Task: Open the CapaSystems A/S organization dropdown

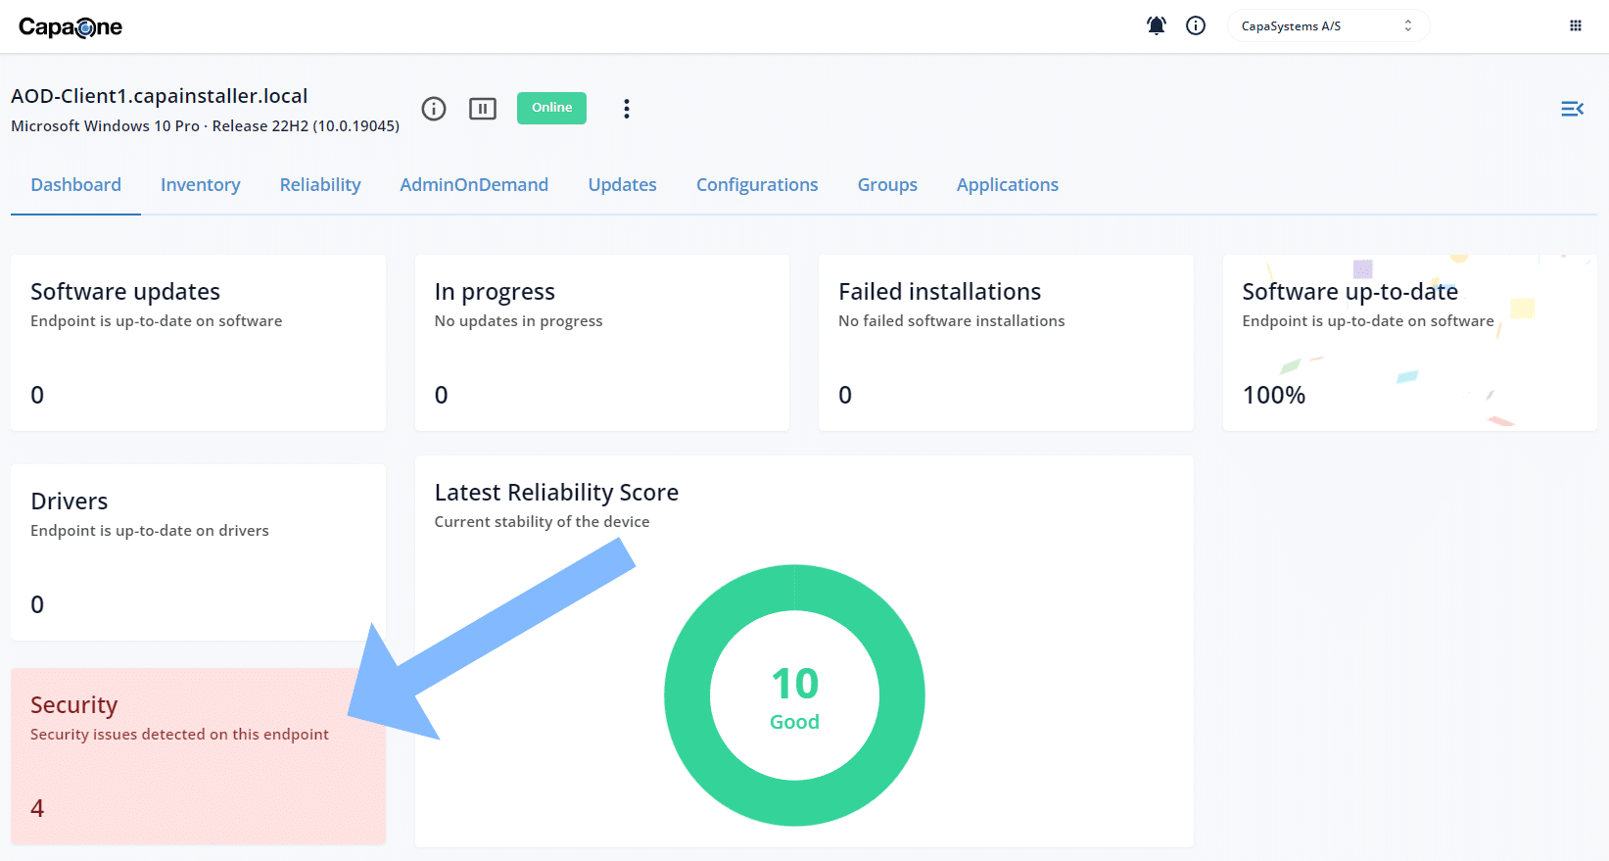Action: 1327,26
